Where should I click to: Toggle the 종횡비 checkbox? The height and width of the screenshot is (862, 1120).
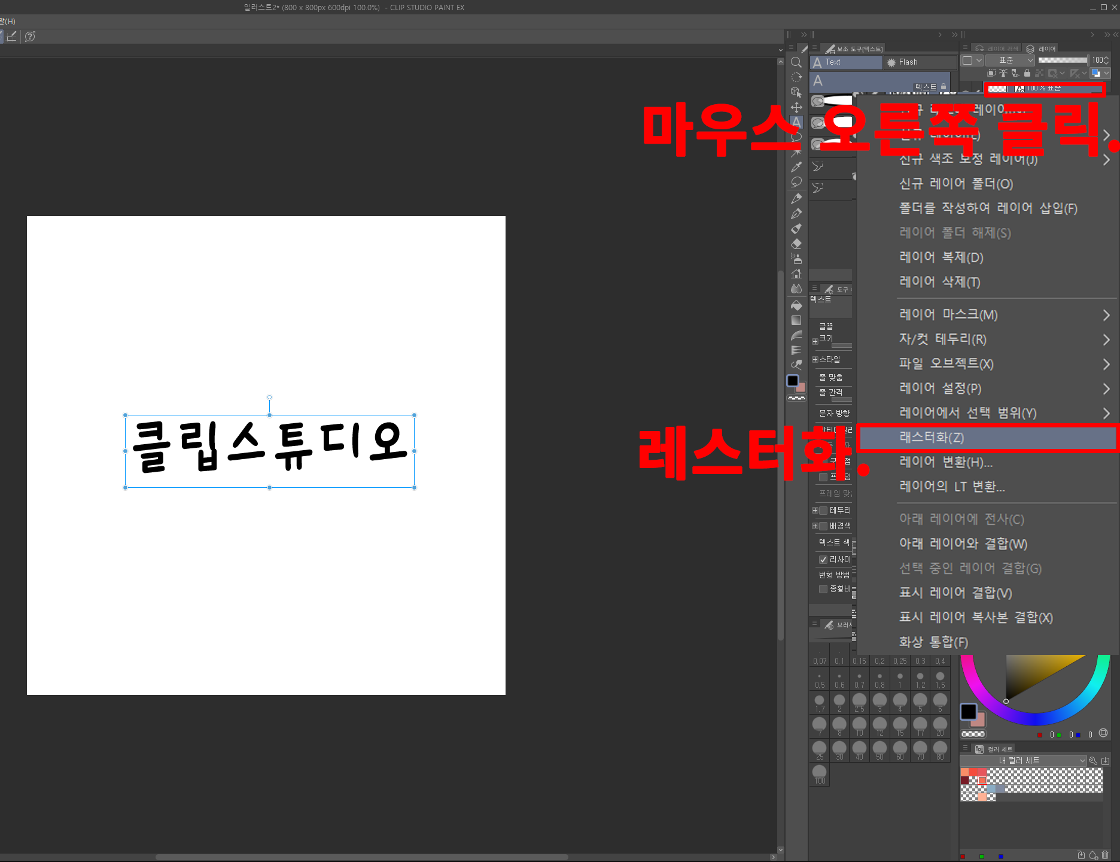coord(823,589)
